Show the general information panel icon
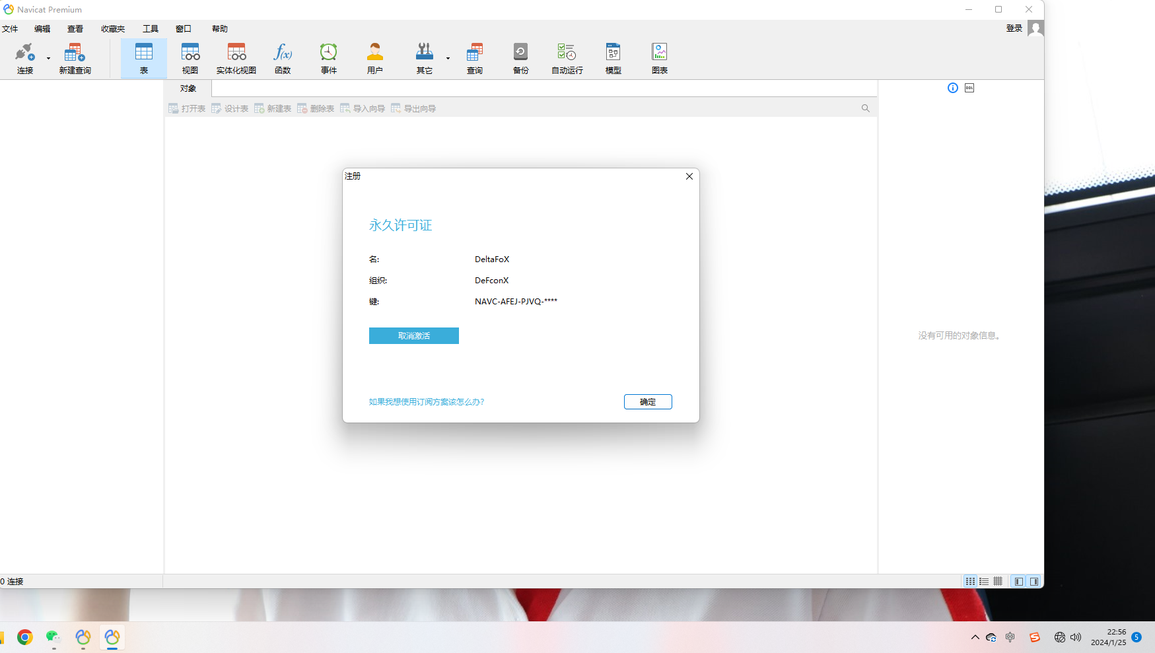The image size is (1155, 653). pos(953,88)
